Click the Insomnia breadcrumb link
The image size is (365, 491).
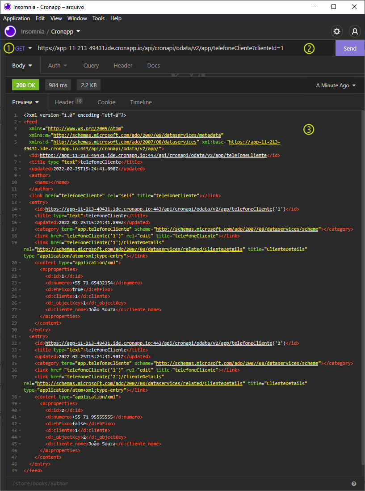pyautogui.click(x=33, y=31)
